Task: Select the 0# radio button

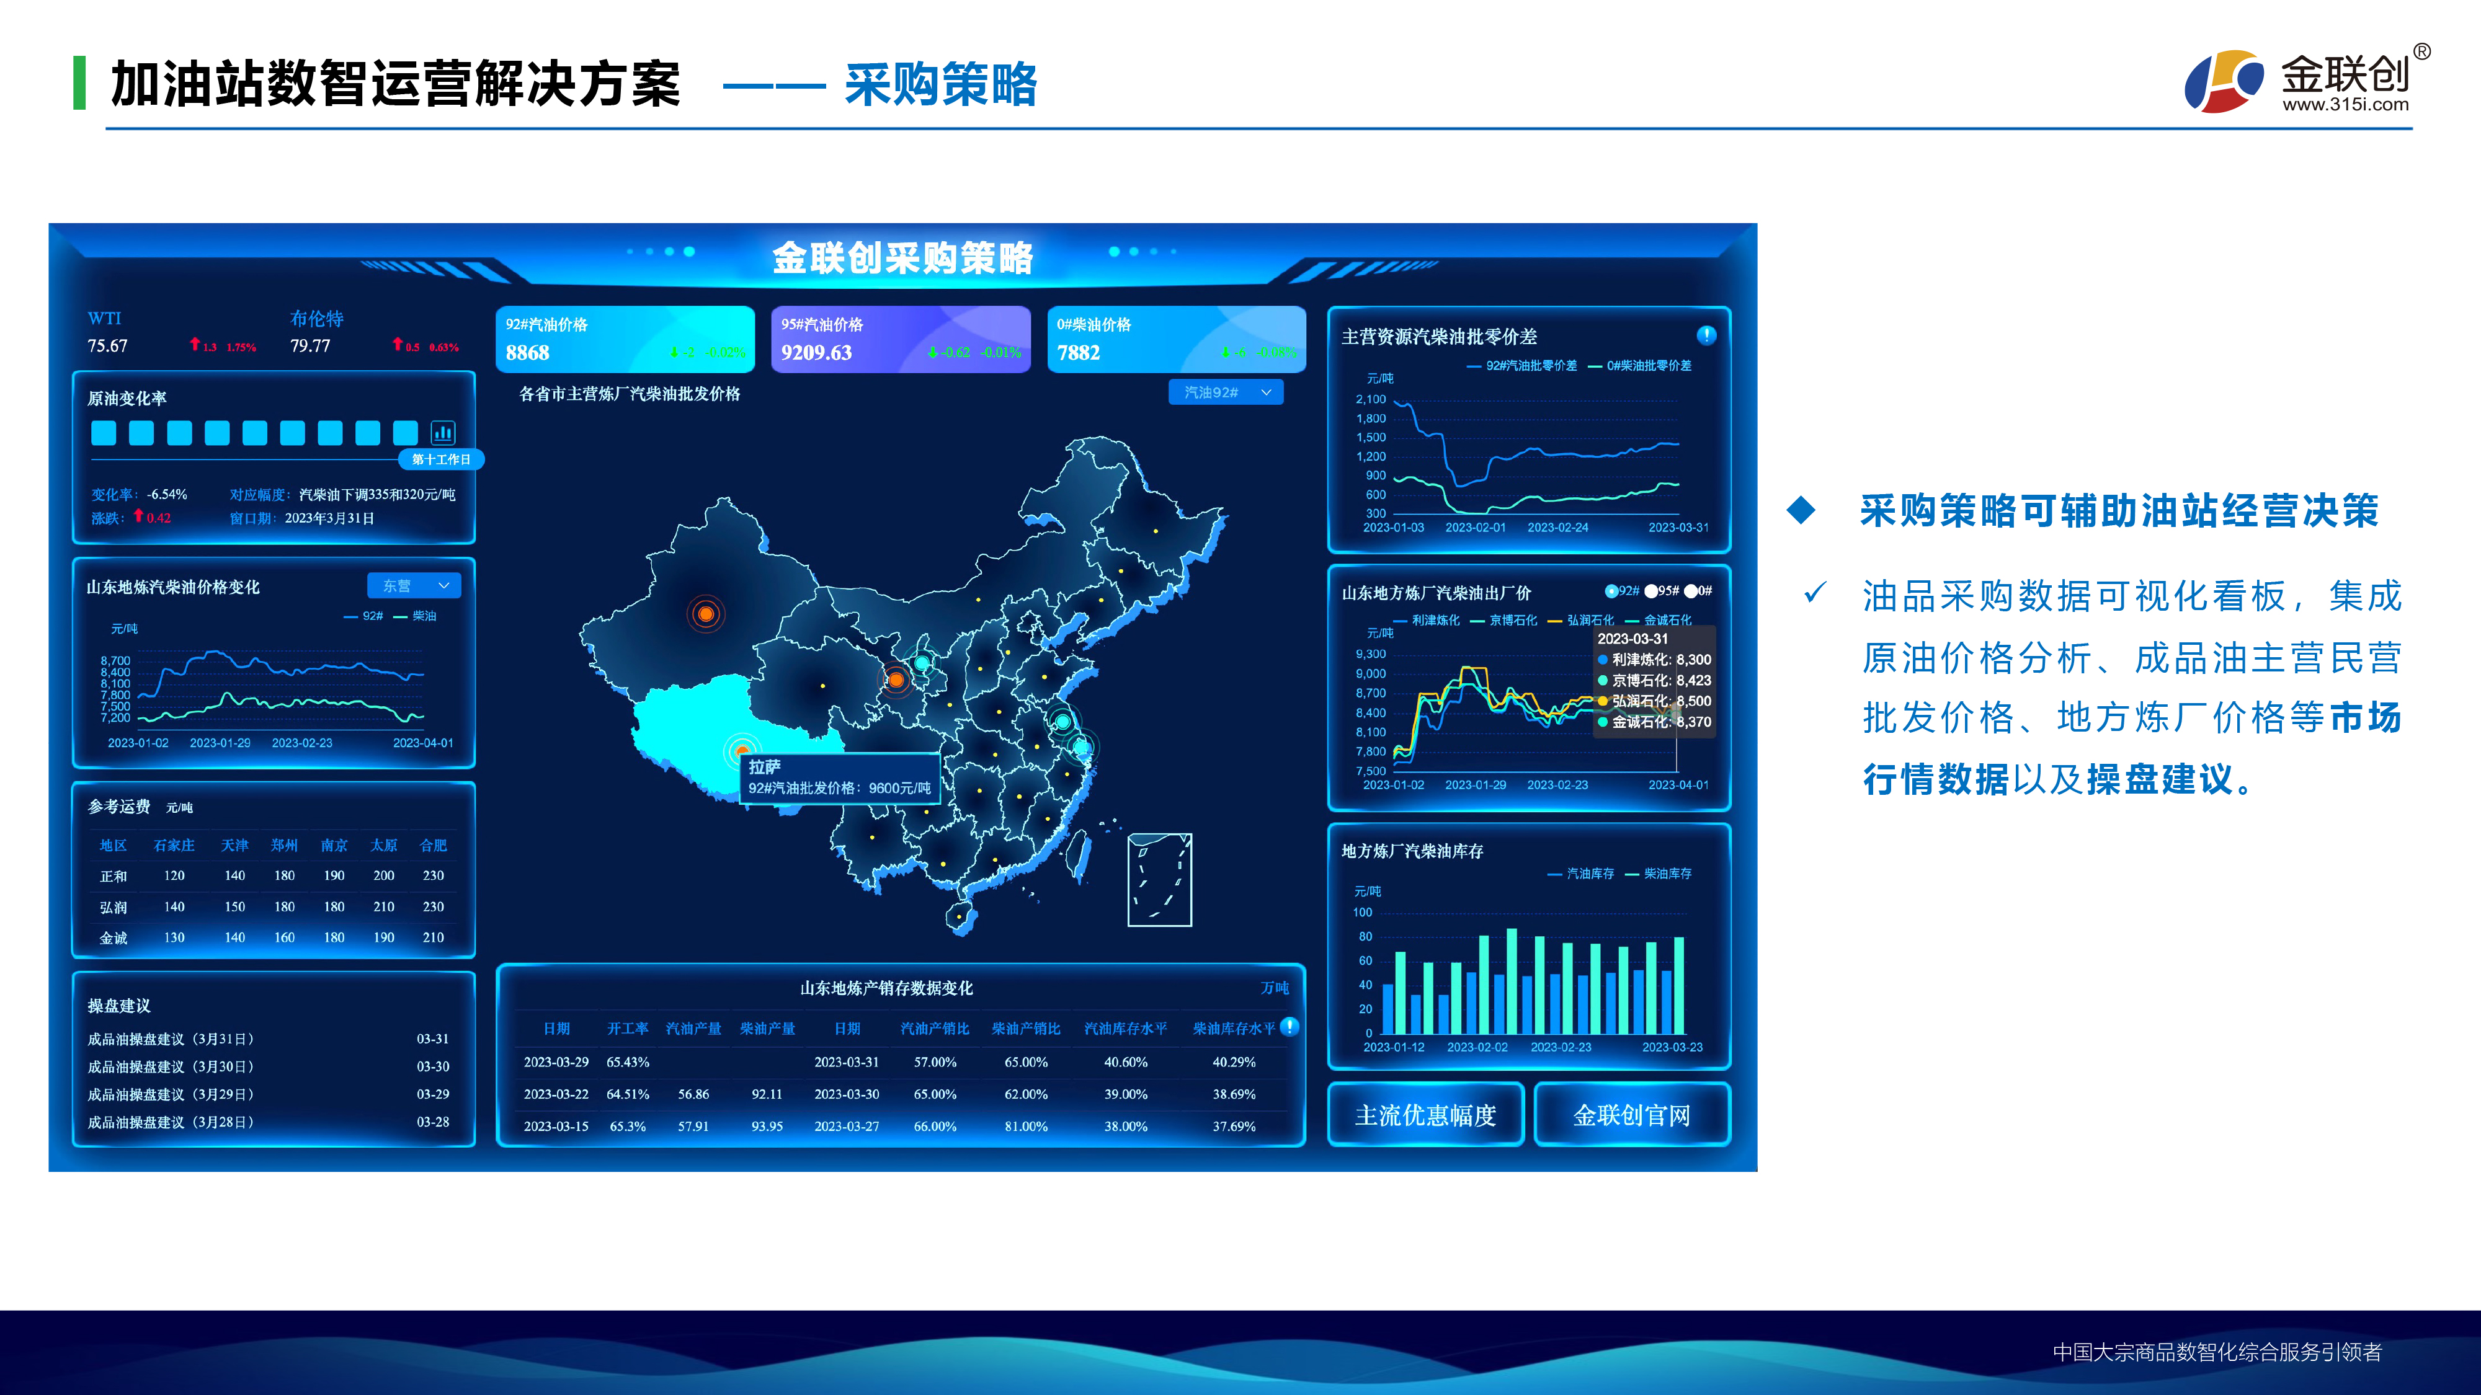Action: click(1690, 591)
